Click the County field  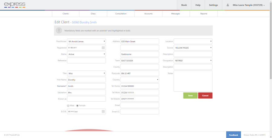pyautogui.click(x=140, y=67)
